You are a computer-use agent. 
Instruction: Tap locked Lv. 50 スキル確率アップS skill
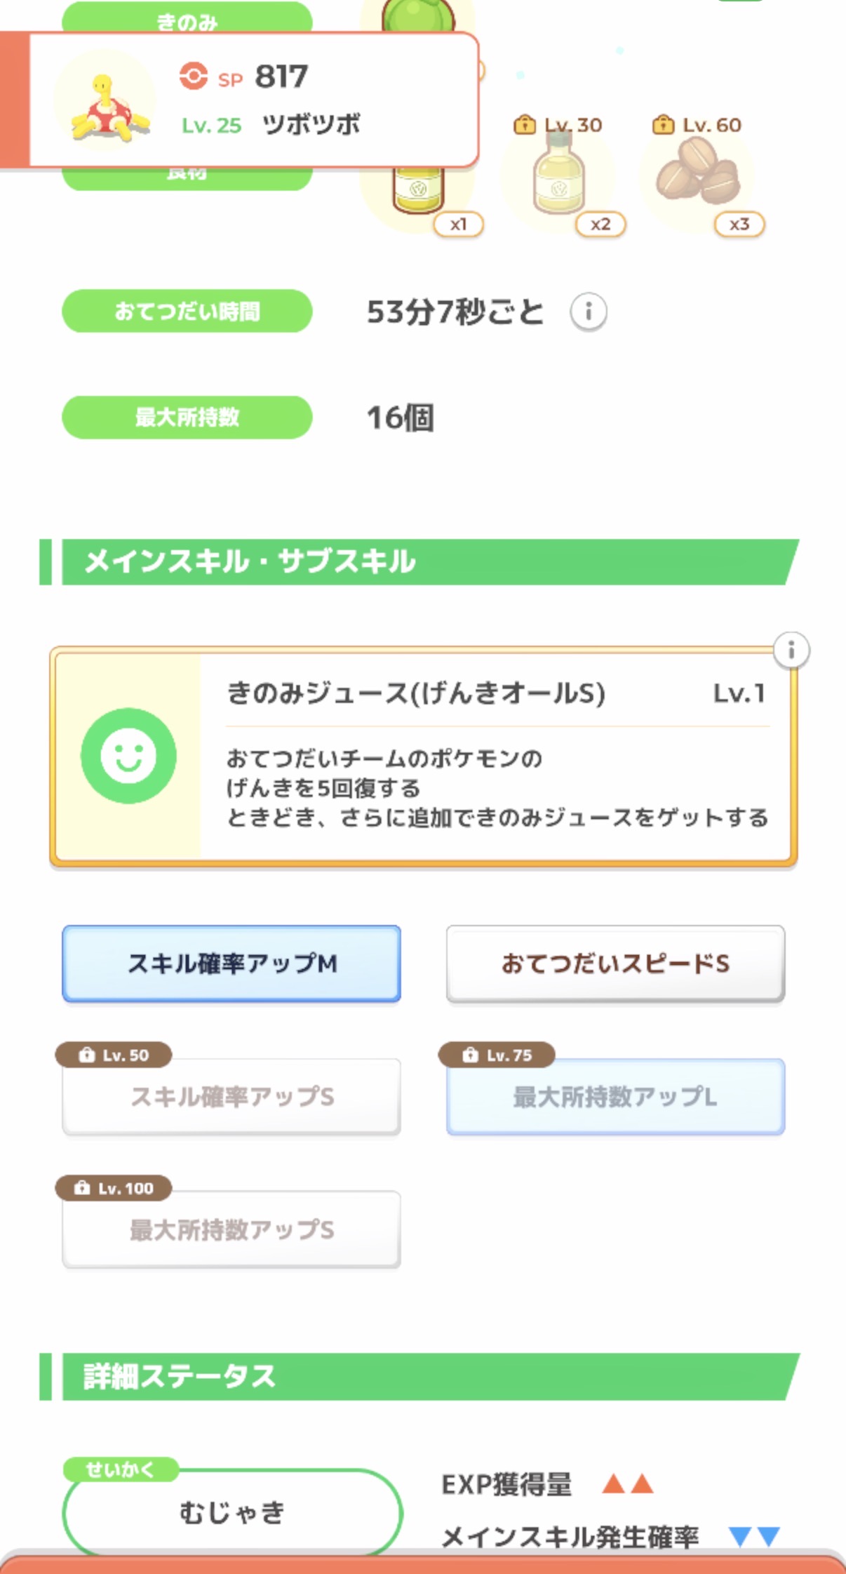(x=231, y=1096)
